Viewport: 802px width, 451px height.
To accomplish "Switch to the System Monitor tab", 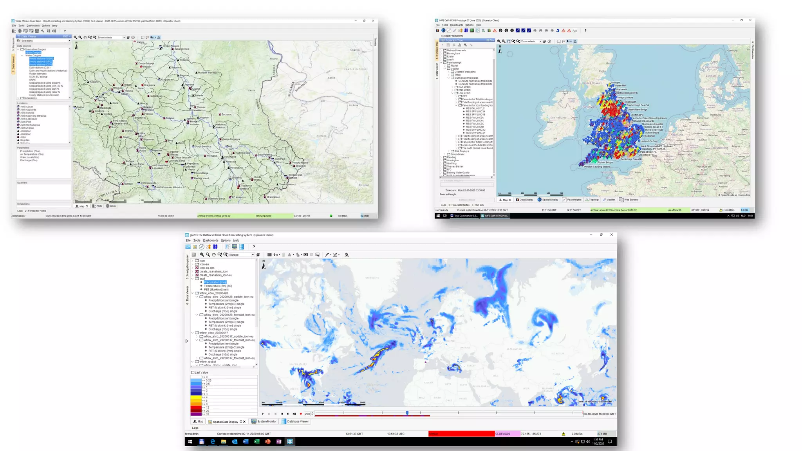I will pyautogui.click(x=264, y=422).
